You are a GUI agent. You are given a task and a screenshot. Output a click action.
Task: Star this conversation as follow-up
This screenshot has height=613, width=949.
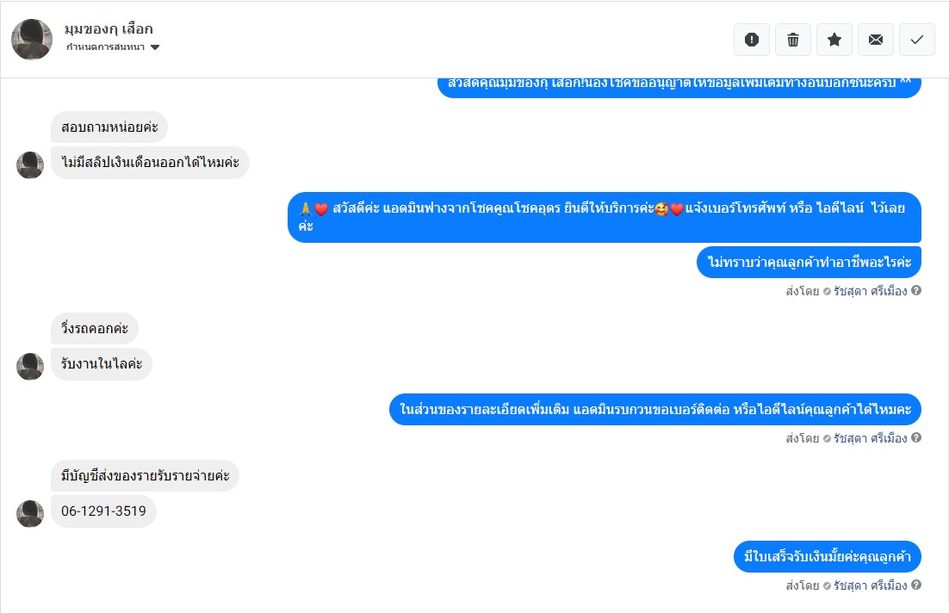834,40
